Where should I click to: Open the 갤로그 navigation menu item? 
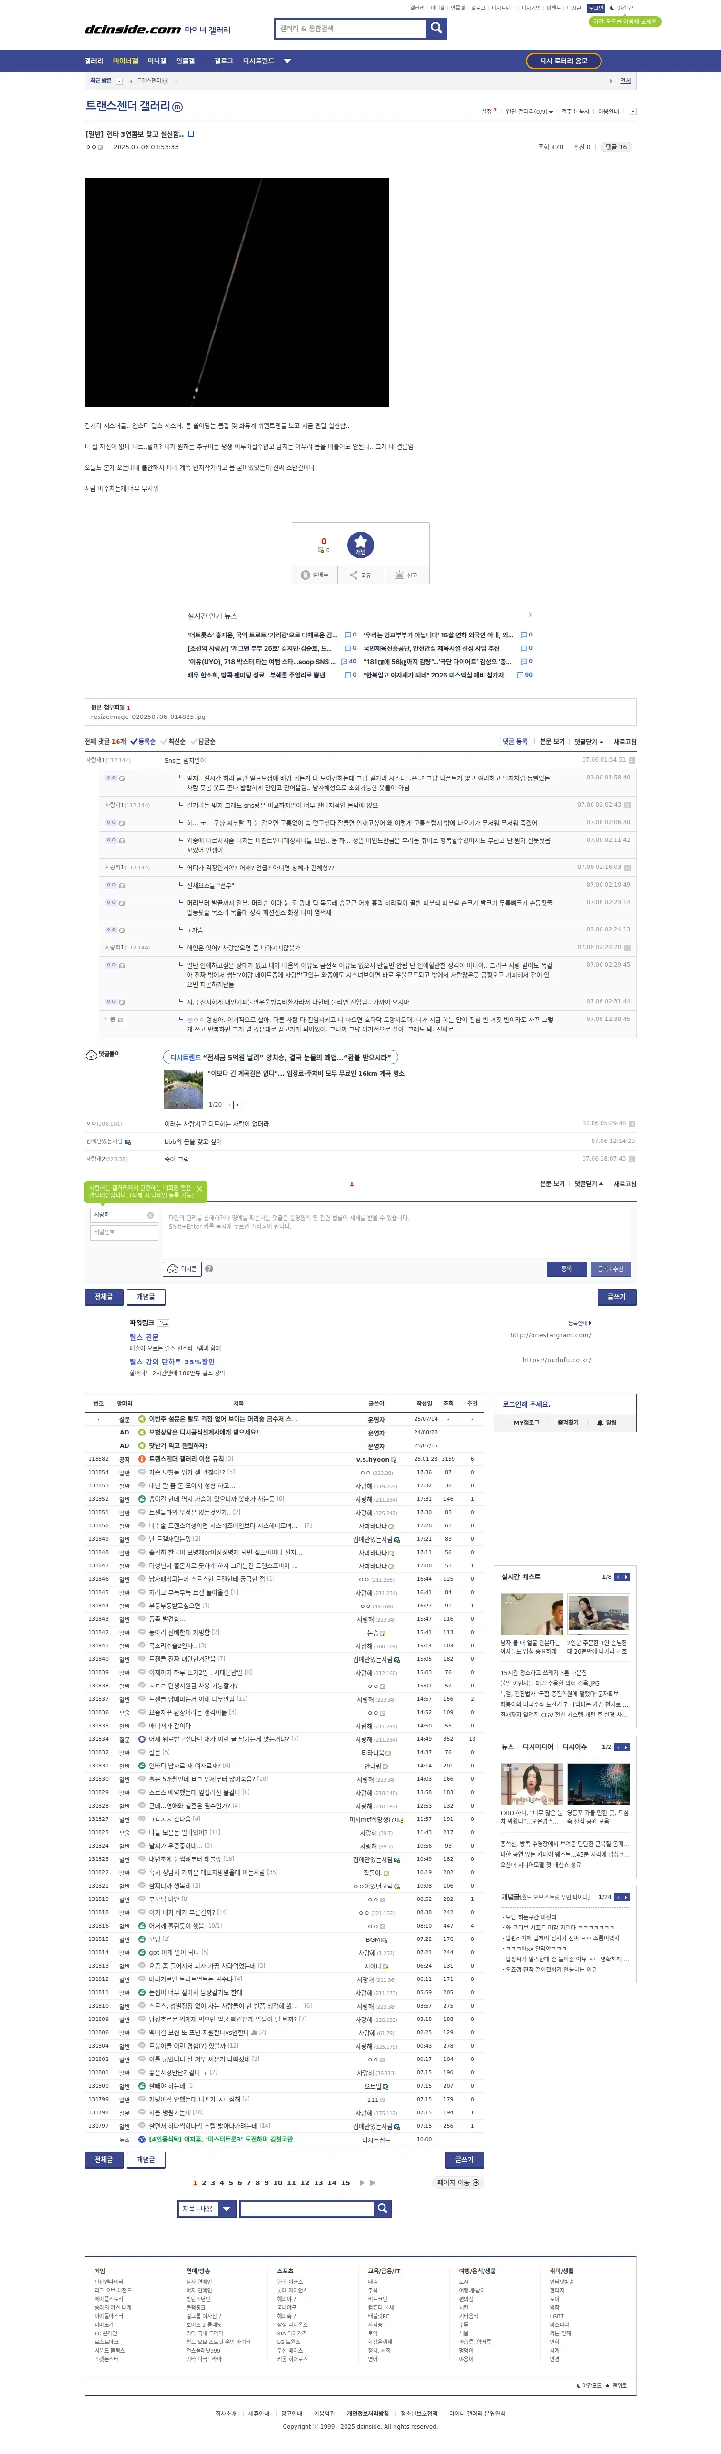pyautogui.click(x=224, y=61)
